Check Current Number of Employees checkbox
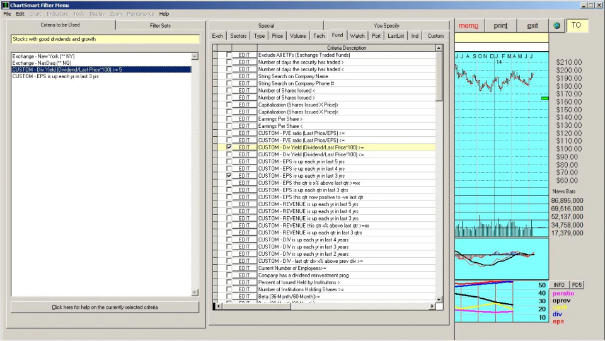This screenshot has height=341, width=605. 229,268
